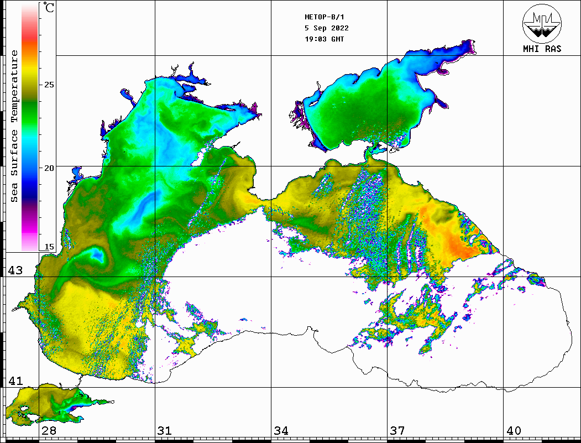Click the small cold blue eddy near 43°N
Viewport: 581px width, 443px height.
pyautogui.click(x=98, y=255)
